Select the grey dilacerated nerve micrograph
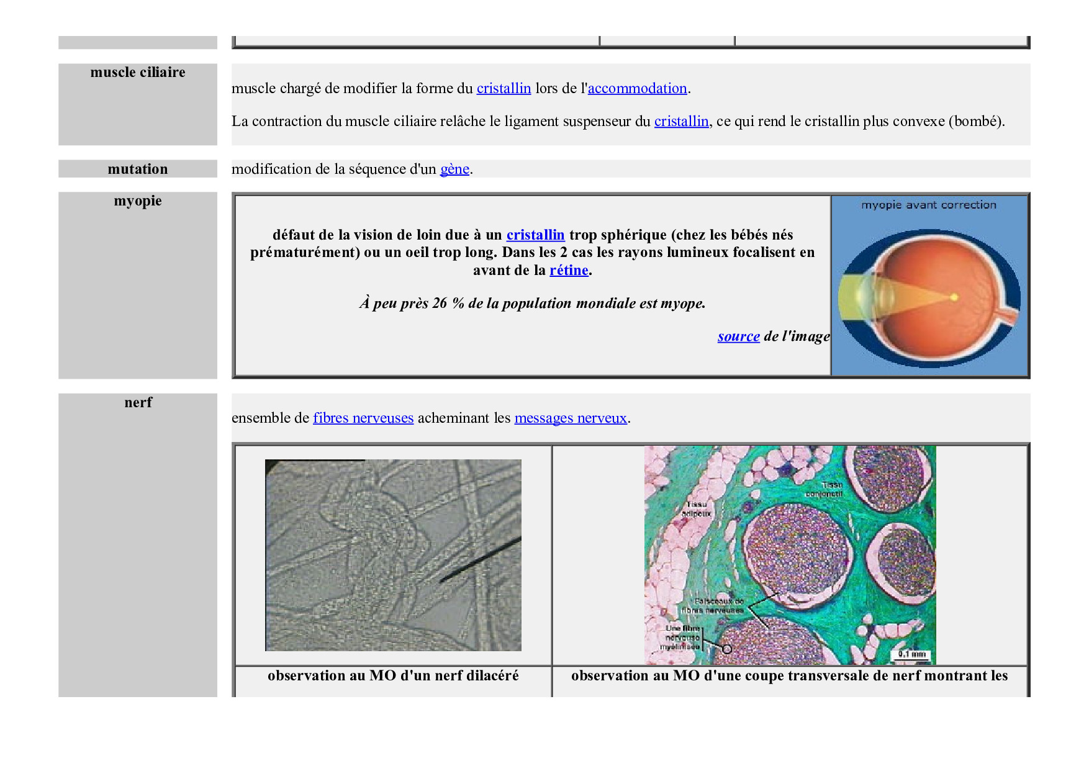The image size is (1089, 771). coord(393,555)
